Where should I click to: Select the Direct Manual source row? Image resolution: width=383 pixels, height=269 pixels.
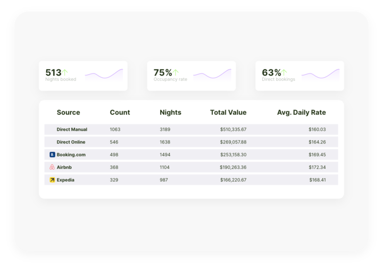[72, 129]
